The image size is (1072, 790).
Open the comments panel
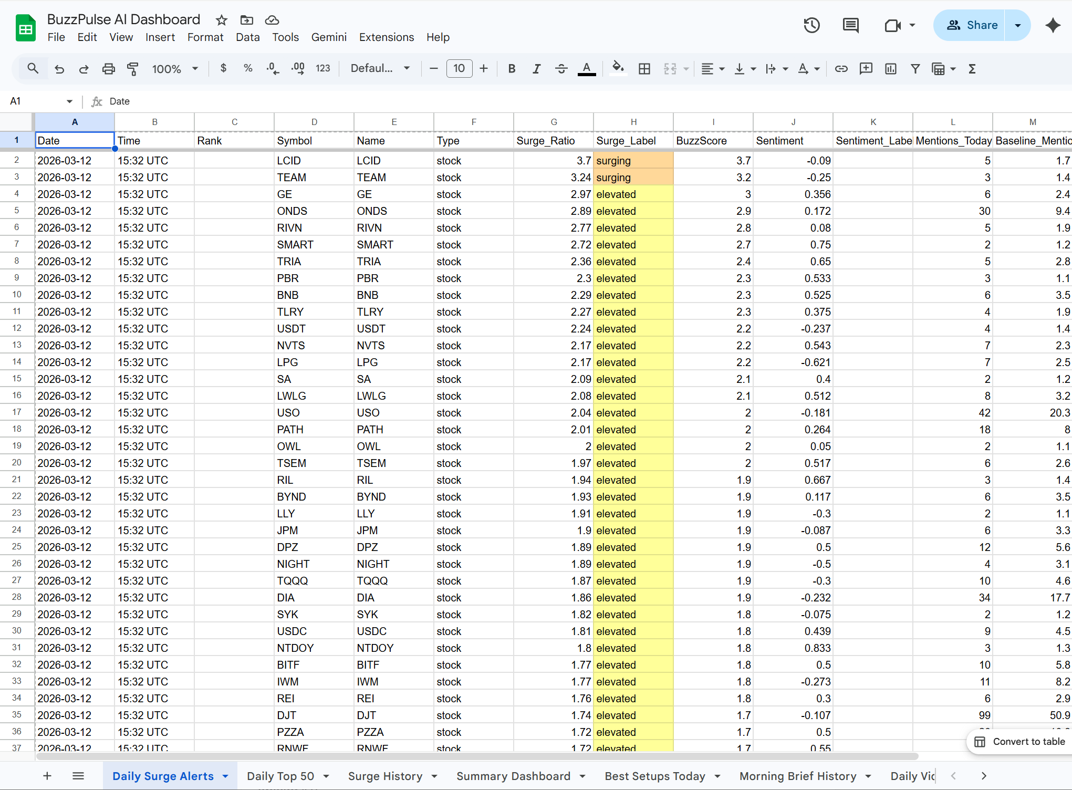[850, 25]
